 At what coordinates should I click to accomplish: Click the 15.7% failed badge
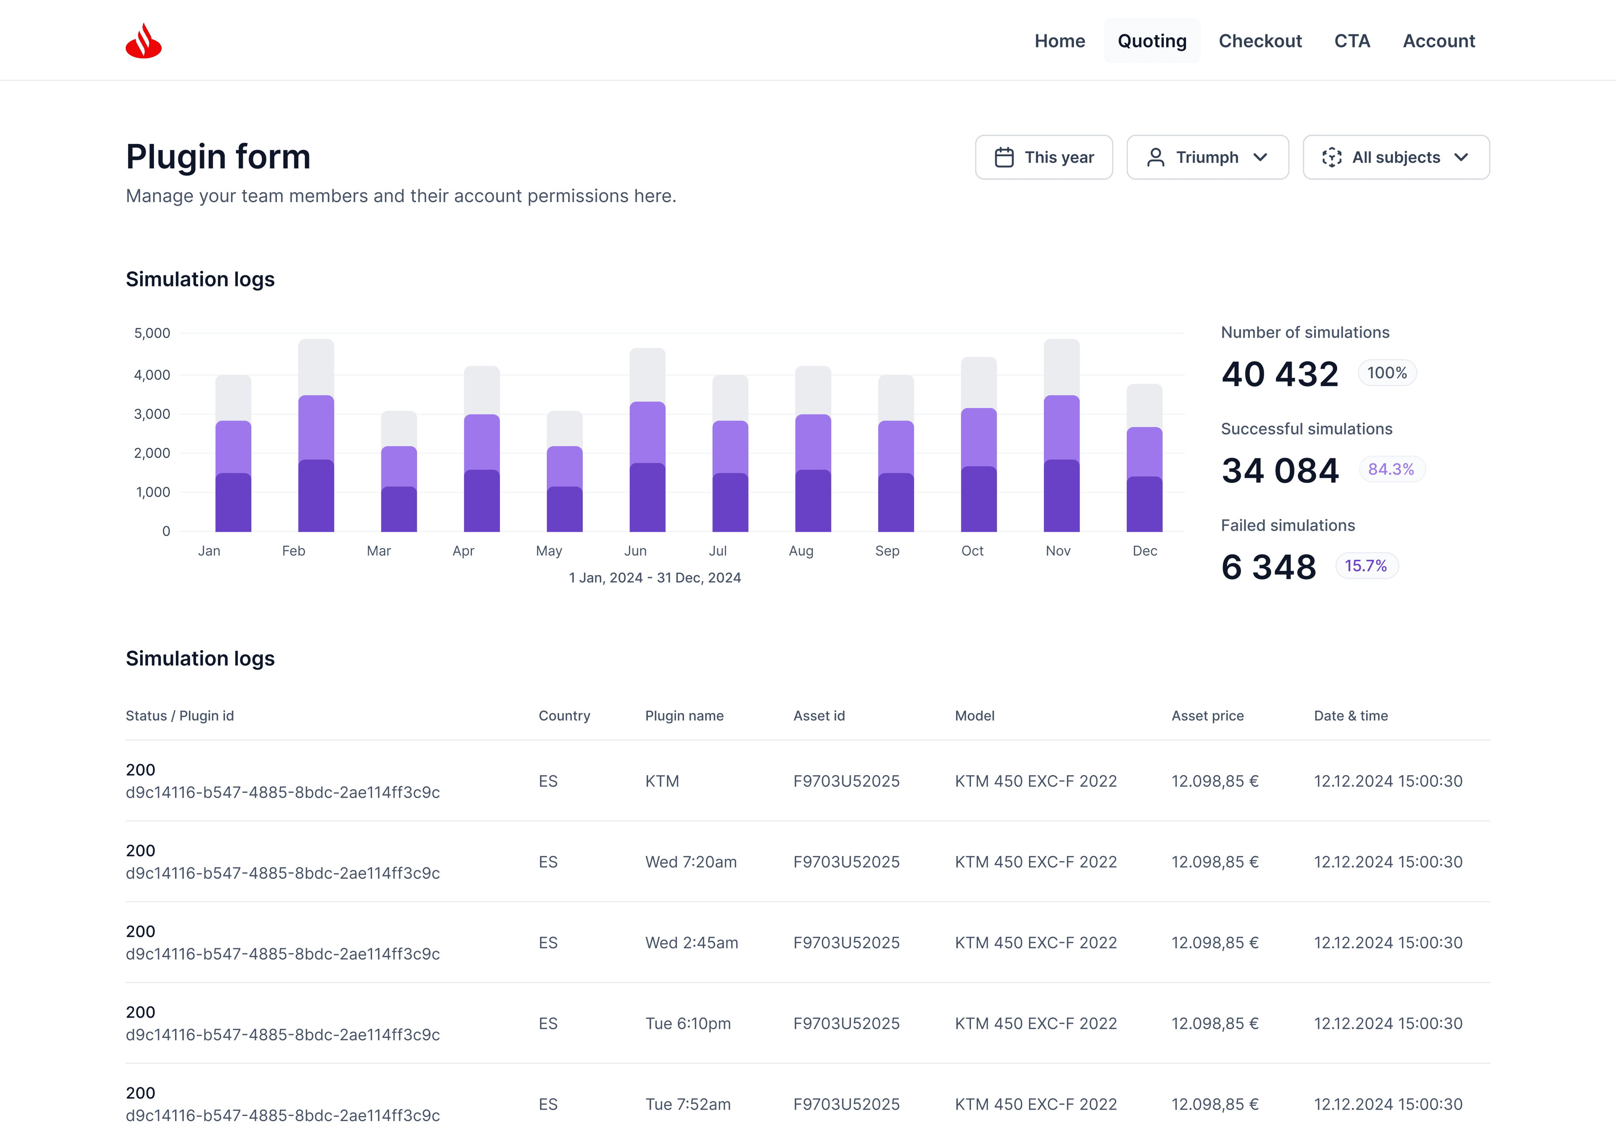[x=1365, y=566]
